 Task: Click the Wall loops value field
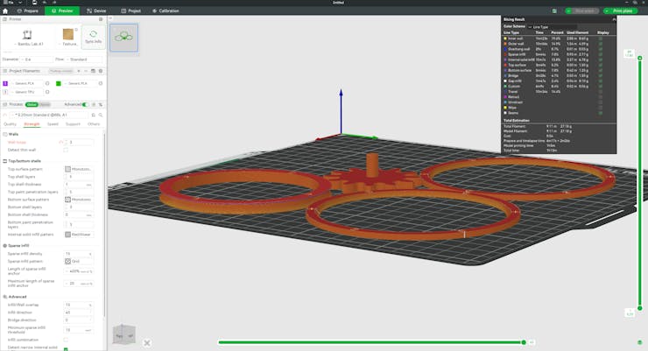pos(79,142)
